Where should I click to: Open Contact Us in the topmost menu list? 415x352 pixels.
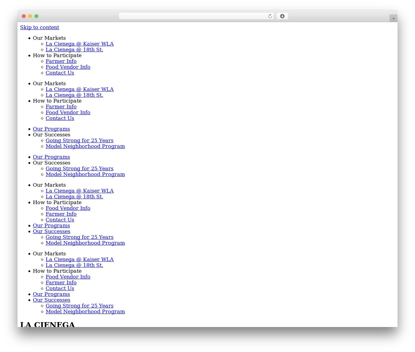click(x=60, y=73)
